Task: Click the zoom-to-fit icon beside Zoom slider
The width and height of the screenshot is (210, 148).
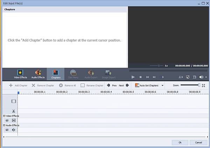Action: pyautogui.click(x=203, y=86)
